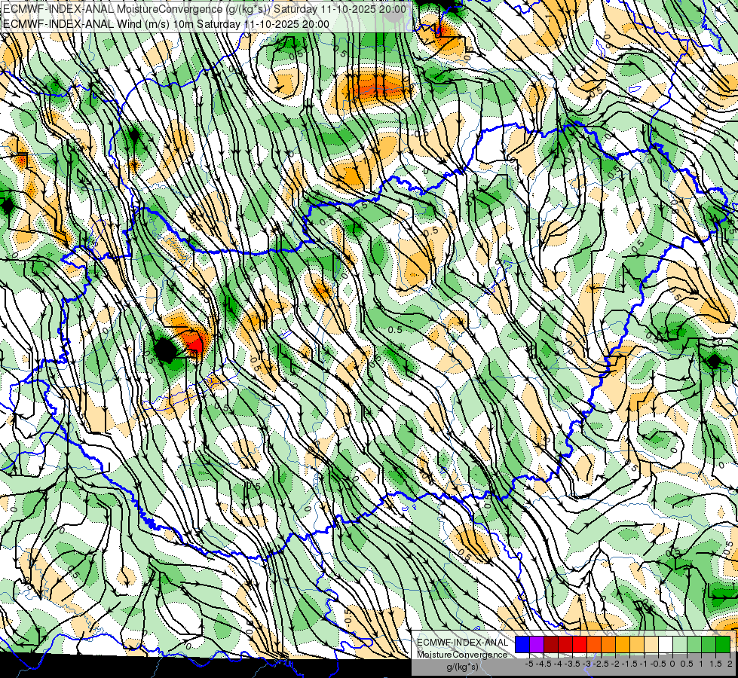Click the 1.5 legend tick label
This screenshot has height=678, width=738.
pos(715,664)
